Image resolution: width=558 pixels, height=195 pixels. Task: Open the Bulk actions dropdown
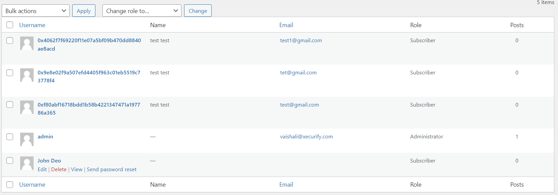tap(36, 11)
